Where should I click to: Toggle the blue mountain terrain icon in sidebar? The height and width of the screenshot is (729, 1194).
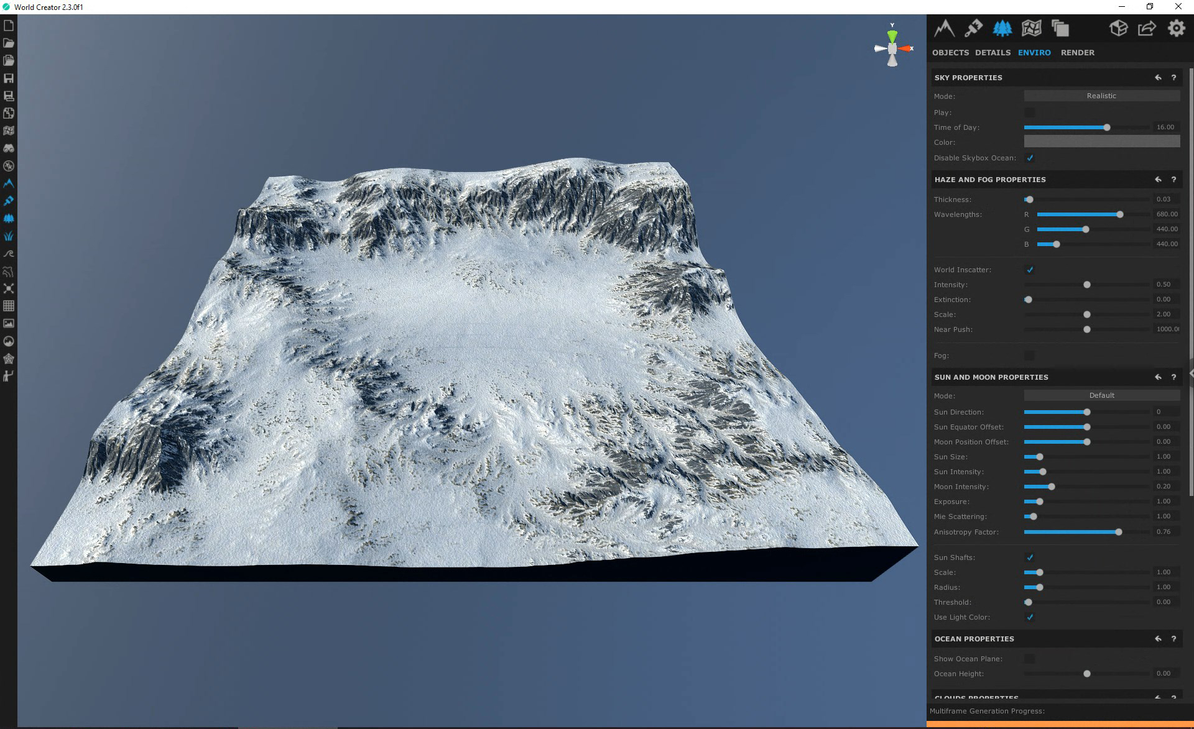pos(9,183)
